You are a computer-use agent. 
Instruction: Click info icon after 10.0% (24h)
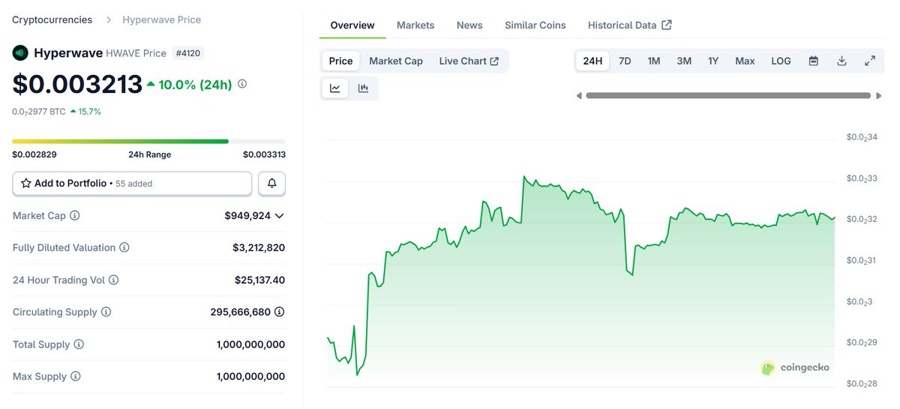pyautogui.click(x=242, y=84)
